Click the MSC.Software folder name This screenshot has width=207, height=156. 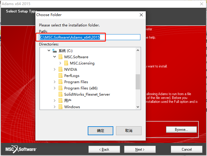(x=76, y=57)
